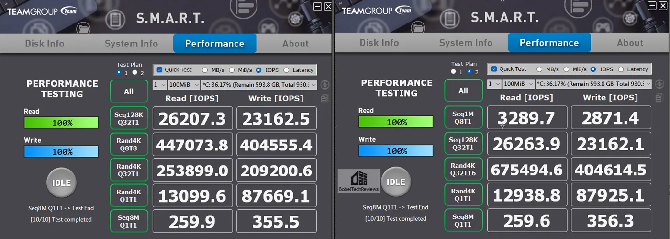
Task: Click the 447073.8 Read IOPS result field
Action: (193, 144)
